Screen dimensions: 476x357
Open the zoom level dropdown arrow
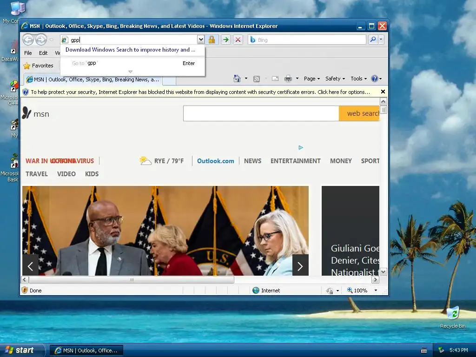376,291
